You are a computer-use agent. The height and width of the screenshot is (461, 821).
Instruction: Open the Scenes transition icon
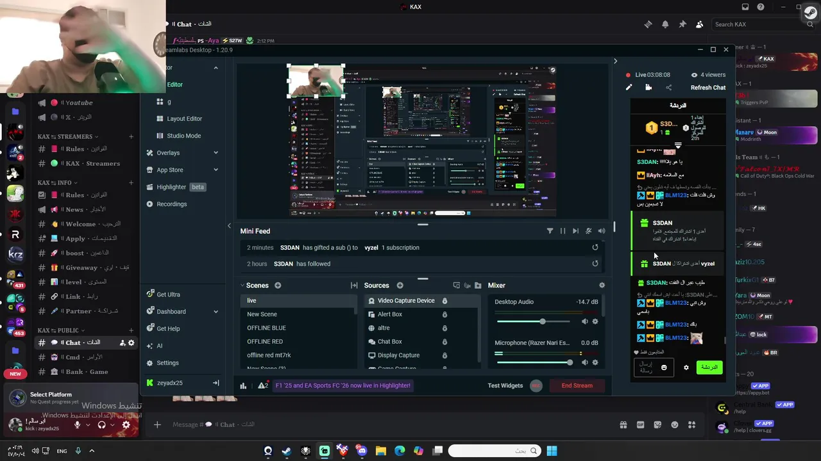pos(354,286)
